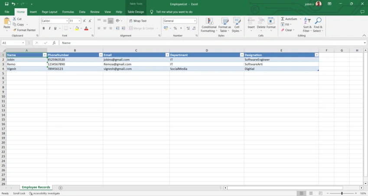Open Sort & Filter menu

tap(307, 25)
